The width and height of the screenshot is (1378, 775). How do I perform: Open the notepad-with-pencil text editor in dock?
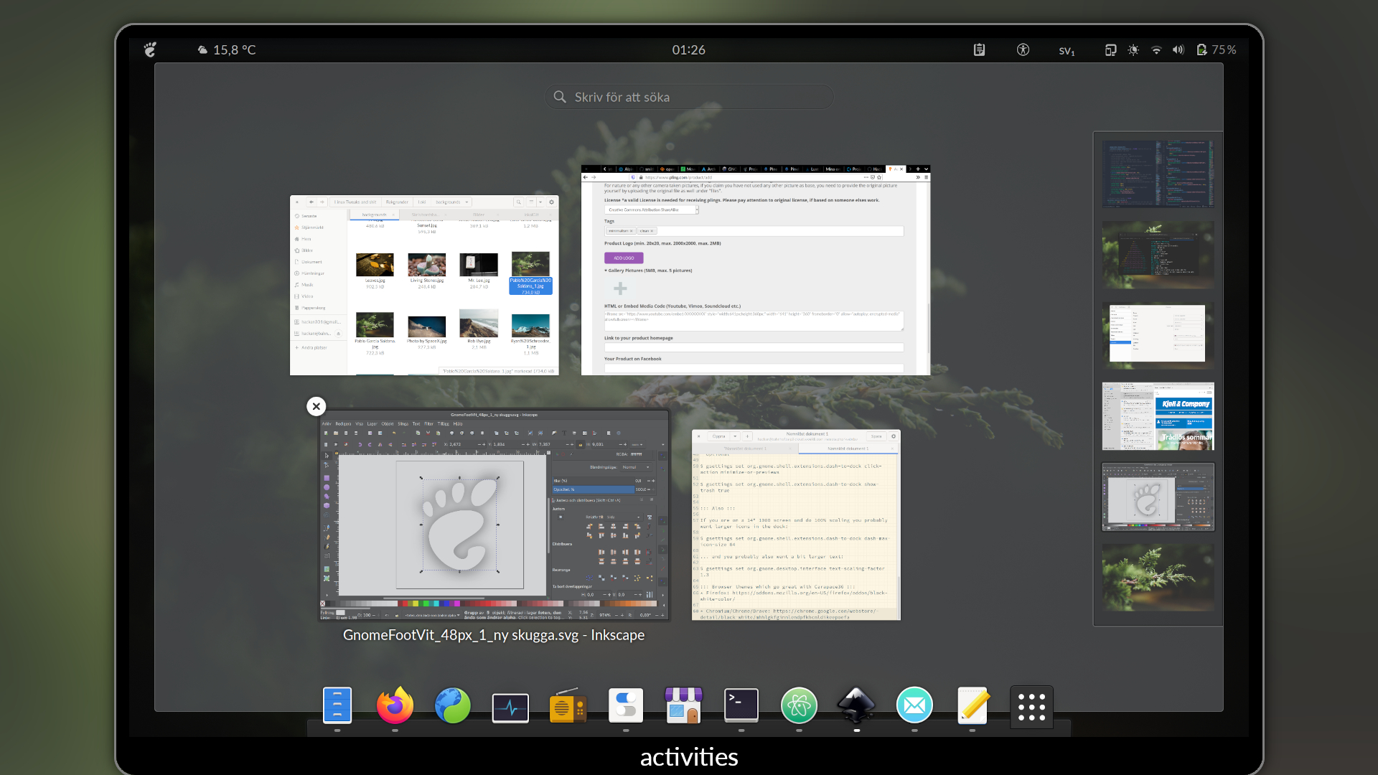pyautogui.click(x=972, y=706)
